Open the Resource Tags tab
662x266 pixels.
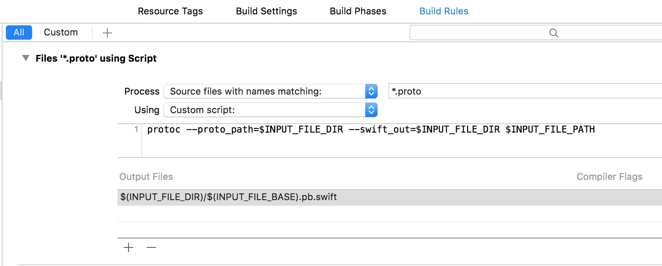(x=170, y=11)
